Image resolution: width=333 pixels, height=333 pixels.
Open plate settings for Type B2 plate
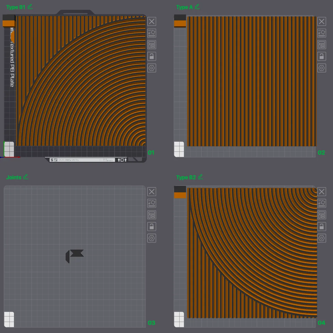tap(321, 238)
